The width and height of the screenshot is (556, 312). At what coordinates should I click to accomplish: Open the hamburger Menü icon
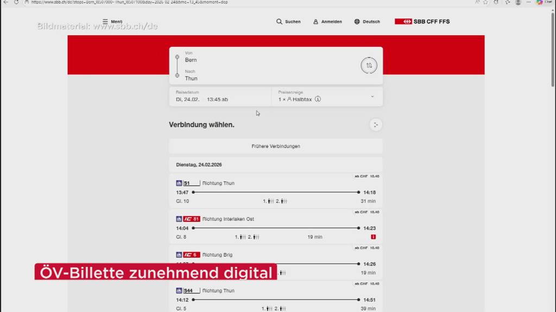pos(105,22)
